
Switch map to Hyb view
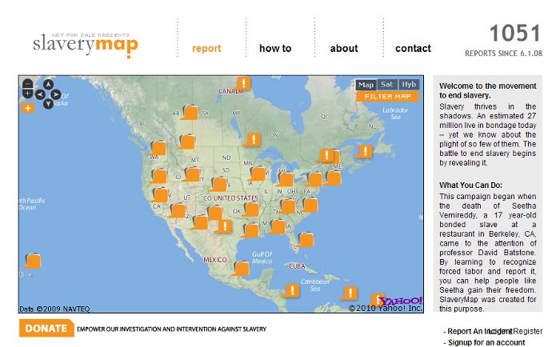pos(409,85)
